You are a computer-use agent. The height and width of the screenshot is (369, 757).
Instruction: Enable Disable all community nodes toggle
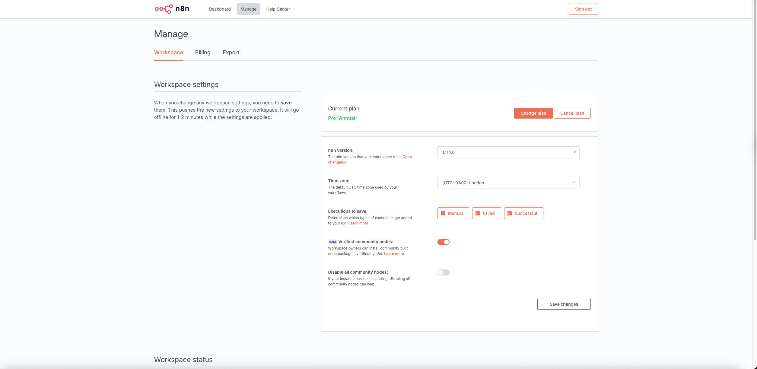pyautogui.click(x=443, y=272)
